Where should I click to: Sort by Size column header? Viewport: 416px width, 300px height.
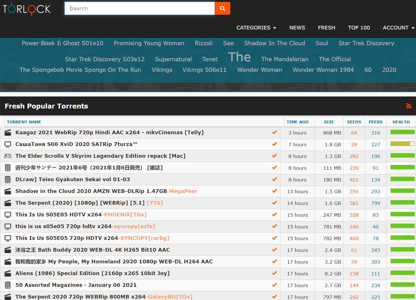pyautogui.click(x=329, y=122)
